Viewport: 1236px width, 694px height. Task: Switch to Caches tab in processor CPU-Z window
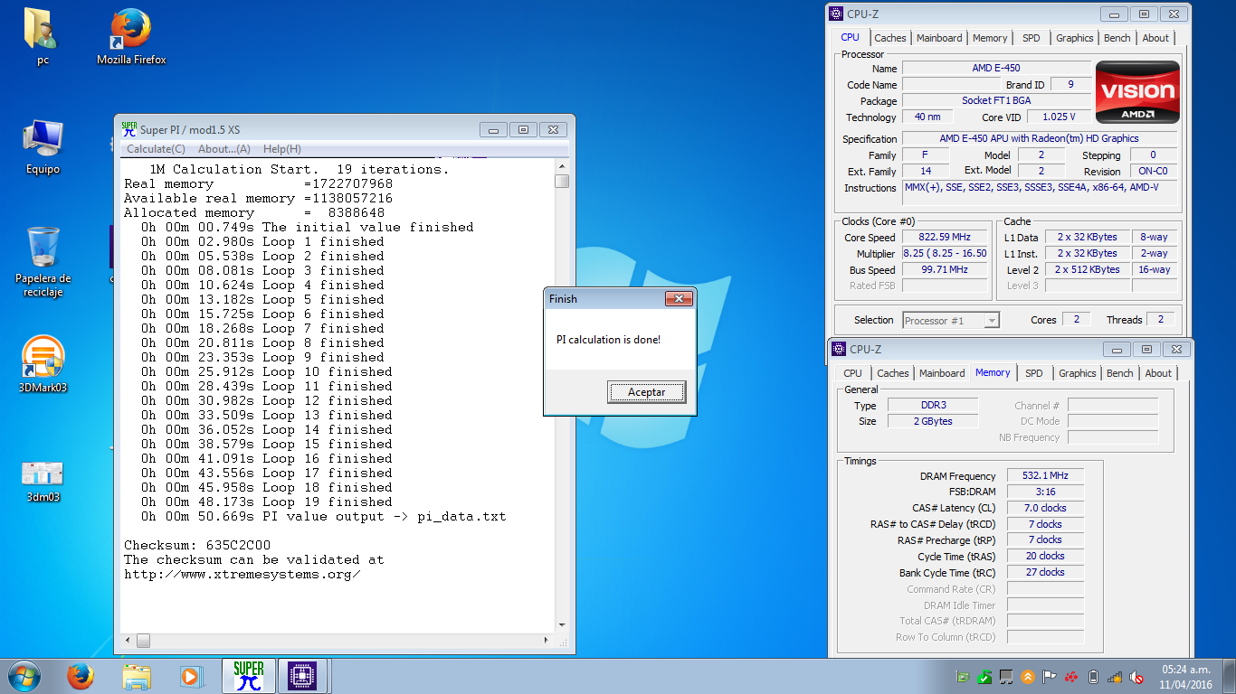click(890, 38)
